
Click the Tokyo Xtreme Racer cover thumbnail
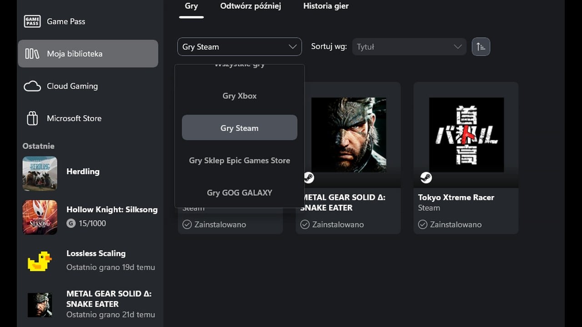coord(467,135)
